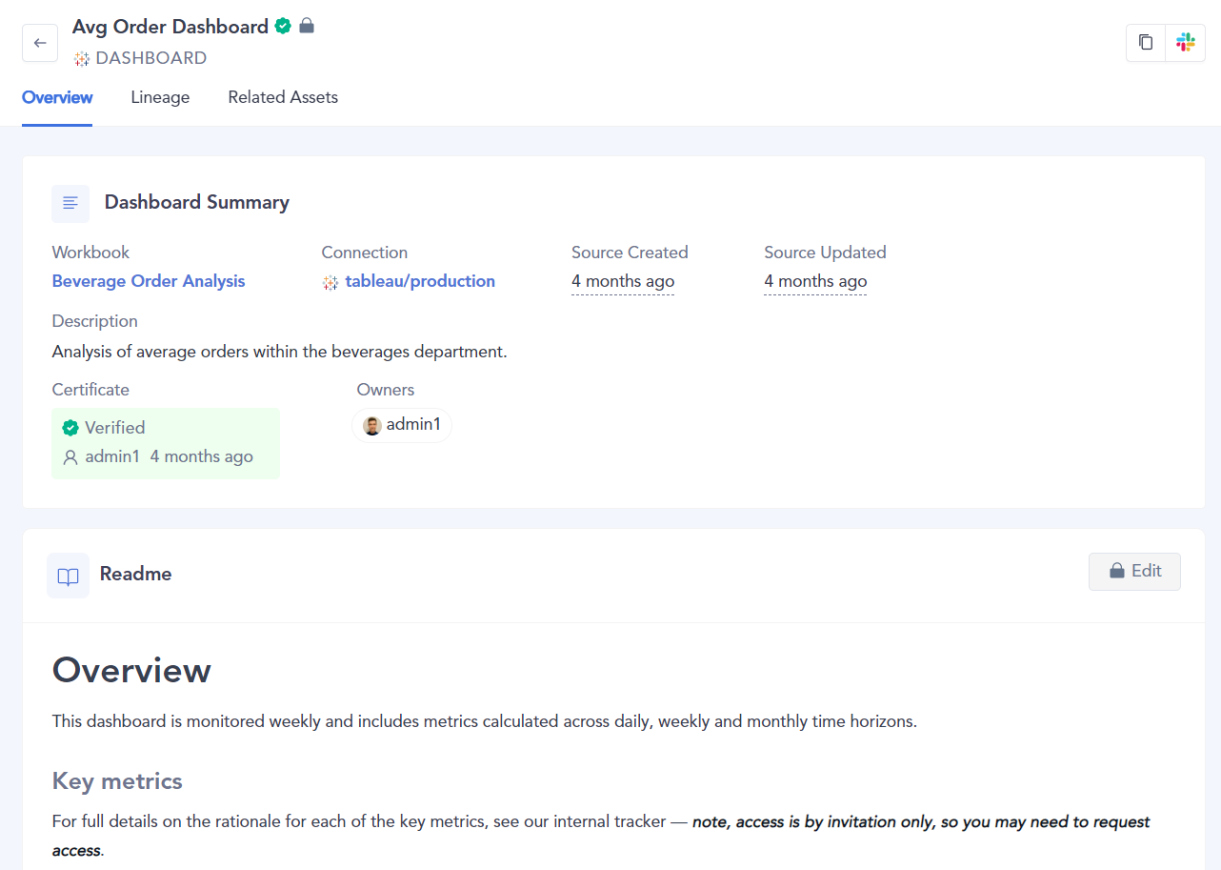Image resolution: width=1221 pixels, height=870 pixels.
Task: Click Source Updated's 4 months ago timestamp
Action: (815, 281)
